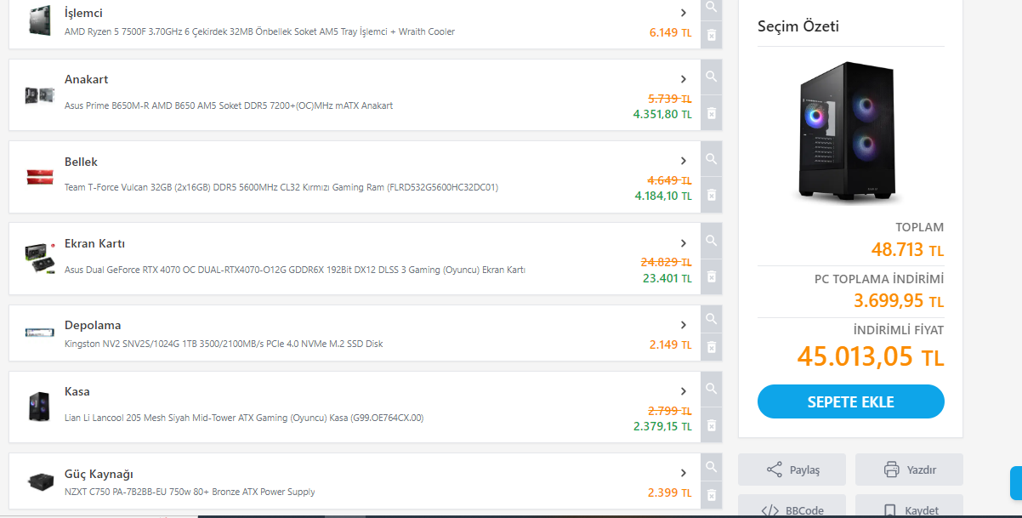
Task: Click the Lian Li case thumbnail in Kasa row
Action: click(x=39, y=407)
